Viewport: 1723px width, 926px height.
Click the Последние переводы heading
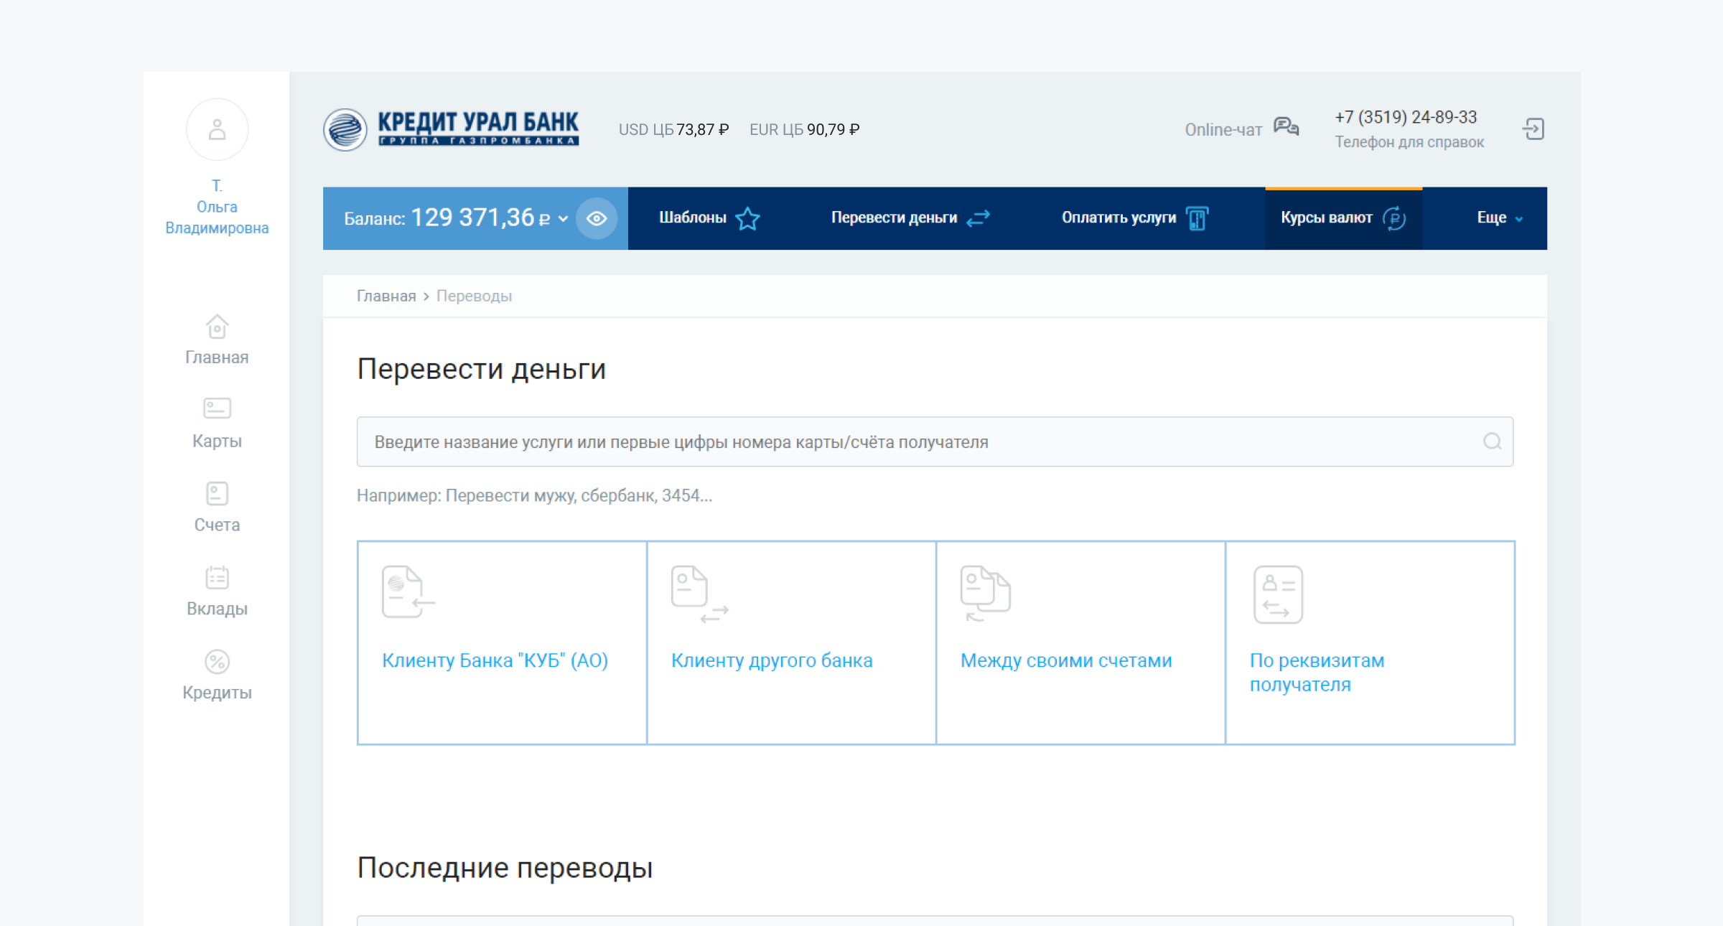pos(505,868)
